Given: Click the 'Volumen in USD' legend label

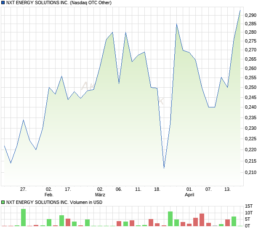Looking at the screenshot, I should point(86,202).
